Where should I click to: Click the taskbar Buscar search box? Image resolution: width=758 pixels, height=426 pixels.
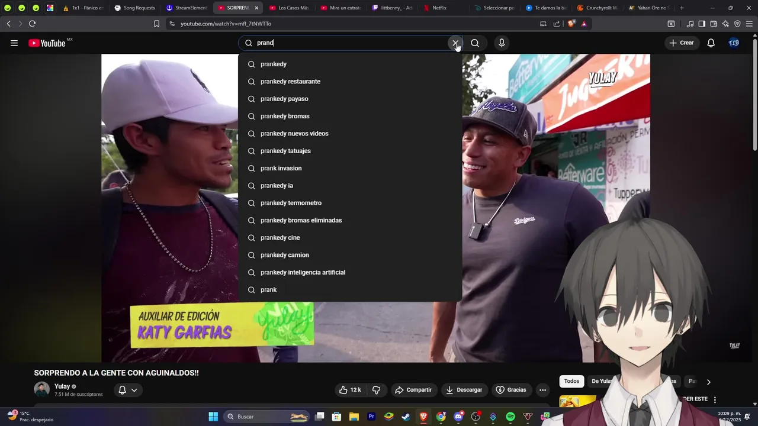pyautogui.click(x=268, y=417)
